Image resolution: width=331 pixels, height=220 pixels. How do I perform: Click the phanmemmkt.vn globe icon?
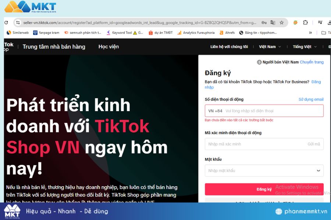coord(279,211)
